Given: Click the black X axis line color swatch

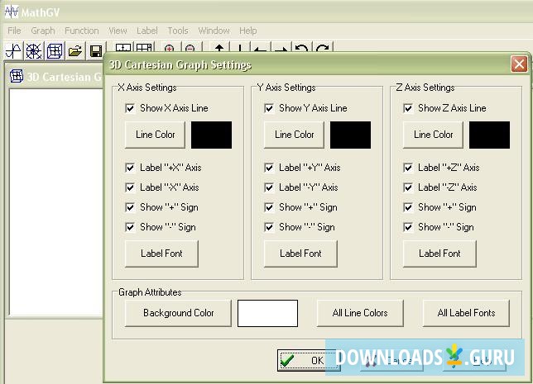Looking at the screenshot, I should (211, 135).
